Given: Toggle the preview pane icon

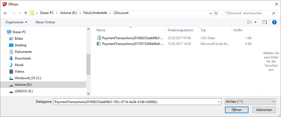Looking at the screenshot, I should click(264, 22).
